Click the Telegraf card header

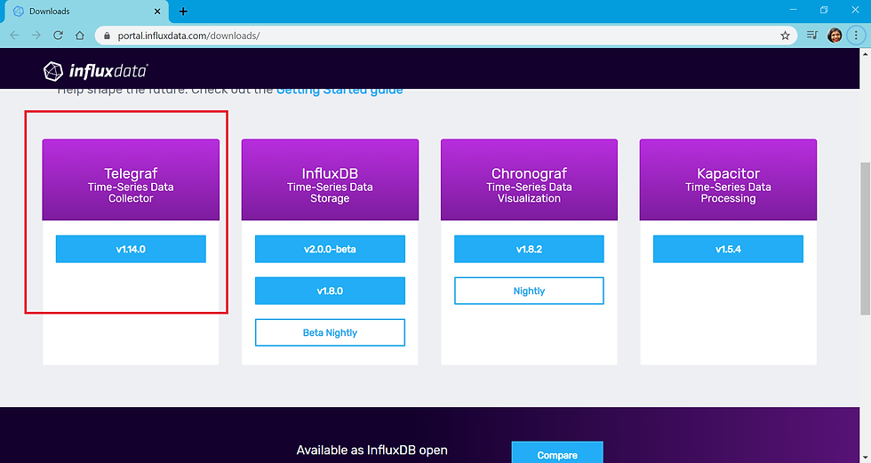131,180
